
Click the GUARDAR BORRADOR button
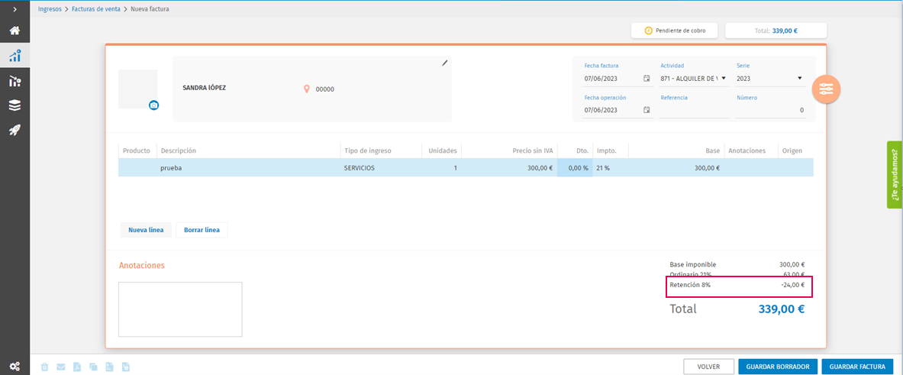[x=778, y=367]
